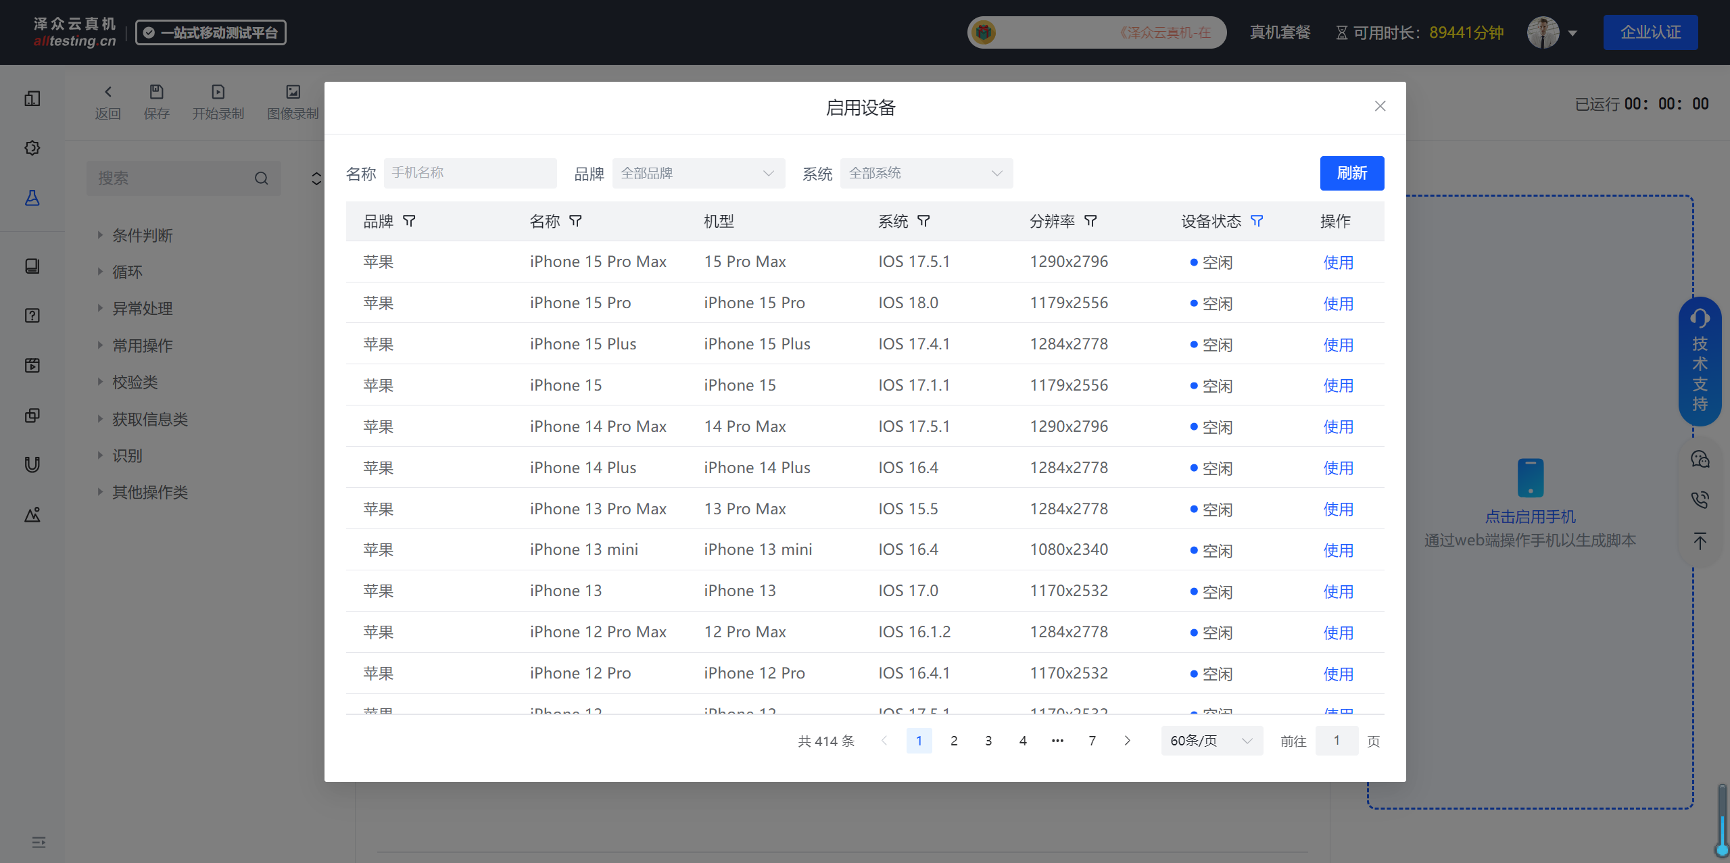Click the 点击启用手机 link
This screenshot has width=1730, height=863.
[x=1531, y=517]
